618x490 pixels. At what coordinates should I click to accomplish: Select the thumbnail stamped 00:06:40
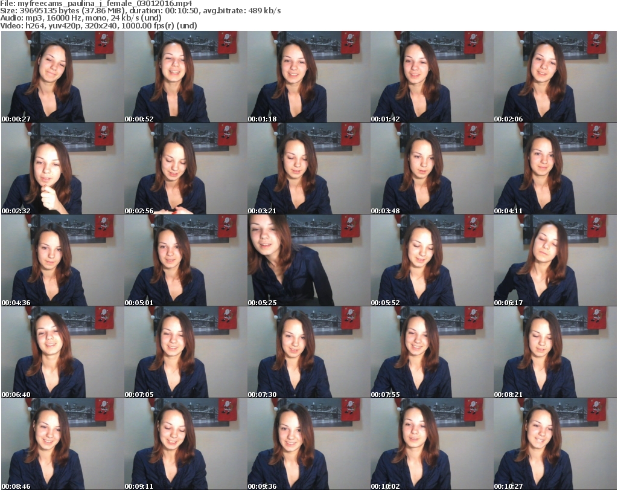coord(63,352)
